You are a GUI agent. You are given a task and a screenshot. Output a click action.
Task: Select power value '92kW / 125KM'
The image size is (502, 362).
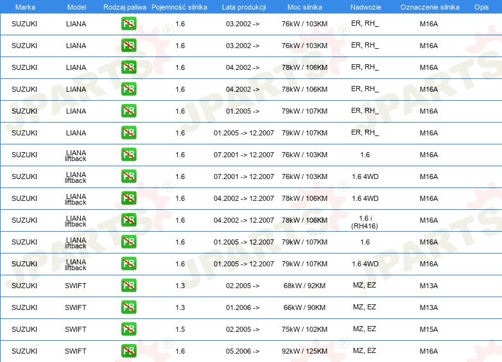pyautogui.click(x=304, y=351)
